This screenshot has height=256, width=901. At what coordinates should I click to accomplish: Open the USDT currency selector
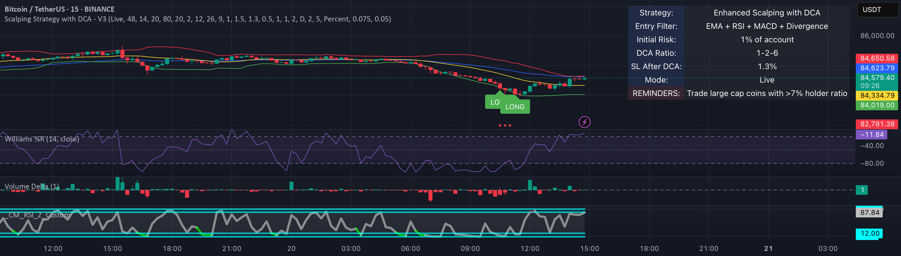click(878, 9)
